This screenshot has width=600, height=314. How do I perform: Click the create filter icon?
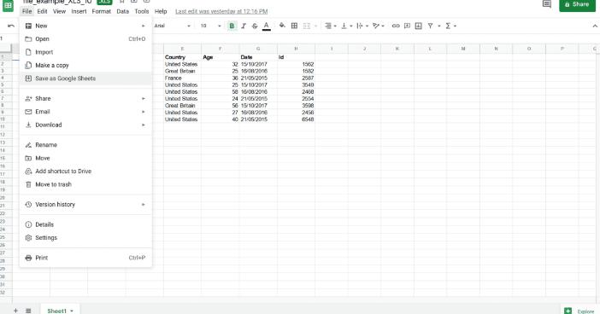[x=431, y=26]
